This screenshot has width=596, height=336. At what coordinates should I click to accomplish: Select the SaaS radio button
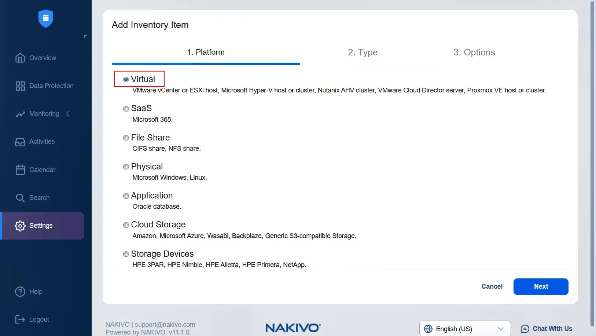(x=126, y=109)
